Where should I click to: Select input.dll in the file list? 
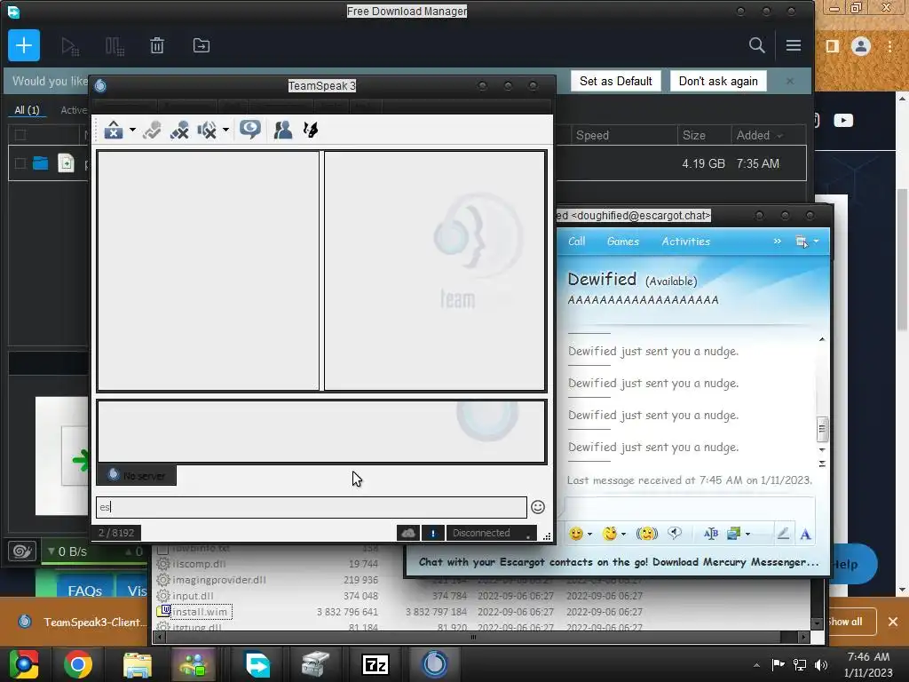(193, 596)
